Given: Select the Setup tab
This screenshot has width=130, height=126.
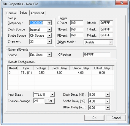Looking at the screenshot, I should tap(23, 13).
